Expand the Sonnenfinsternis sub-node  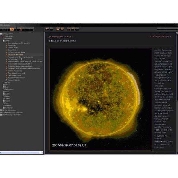click(x=7, y=80)
